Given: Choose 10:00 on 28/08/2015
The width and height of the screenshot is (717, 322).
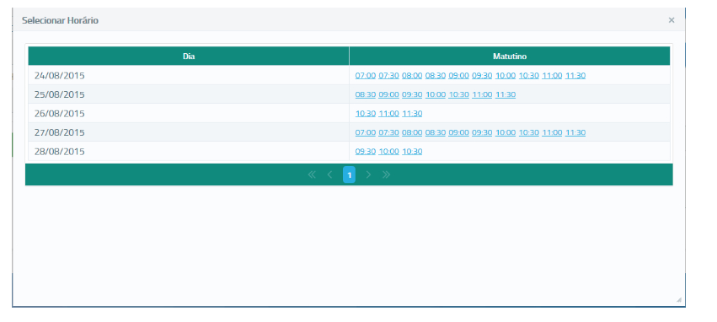Looking at the screenshot, I should pyautogui.click(x=388, y=152).
